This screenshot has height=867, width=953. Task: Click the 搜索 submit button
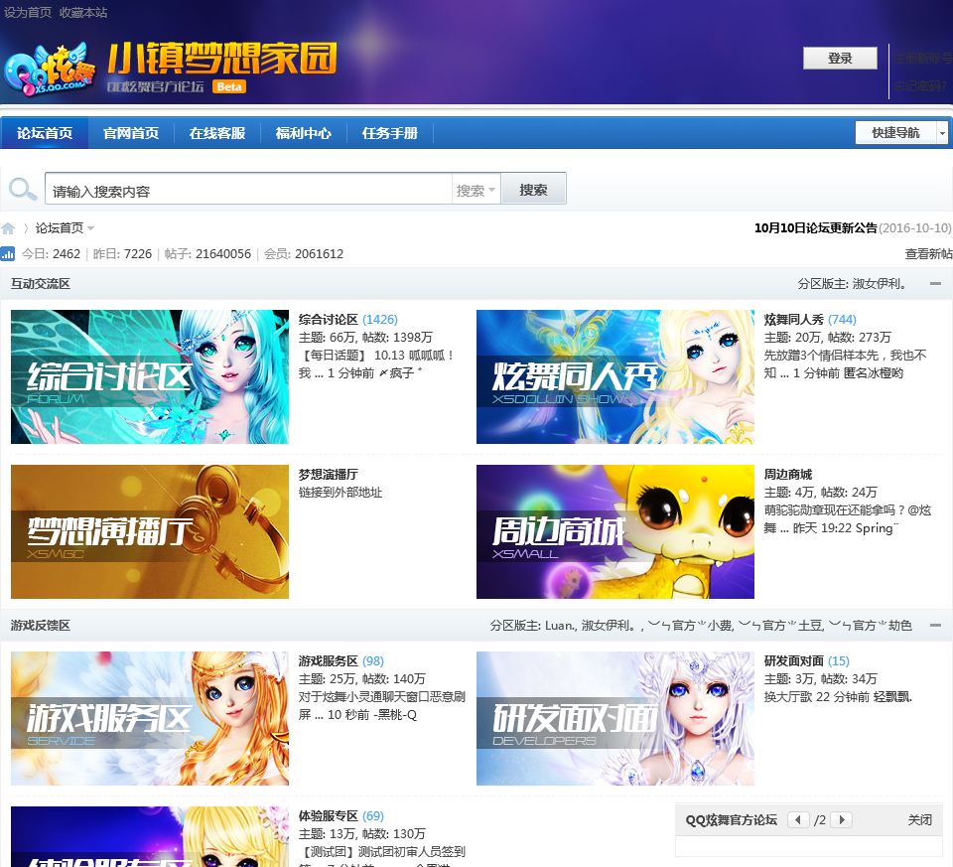click(x=533, y=190)
